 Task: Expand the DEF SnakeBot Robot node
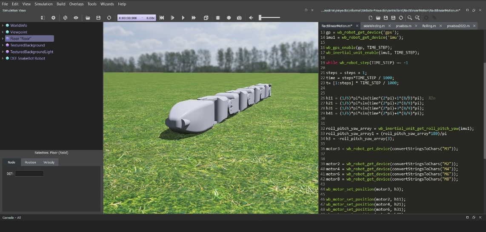coord(3,58)
